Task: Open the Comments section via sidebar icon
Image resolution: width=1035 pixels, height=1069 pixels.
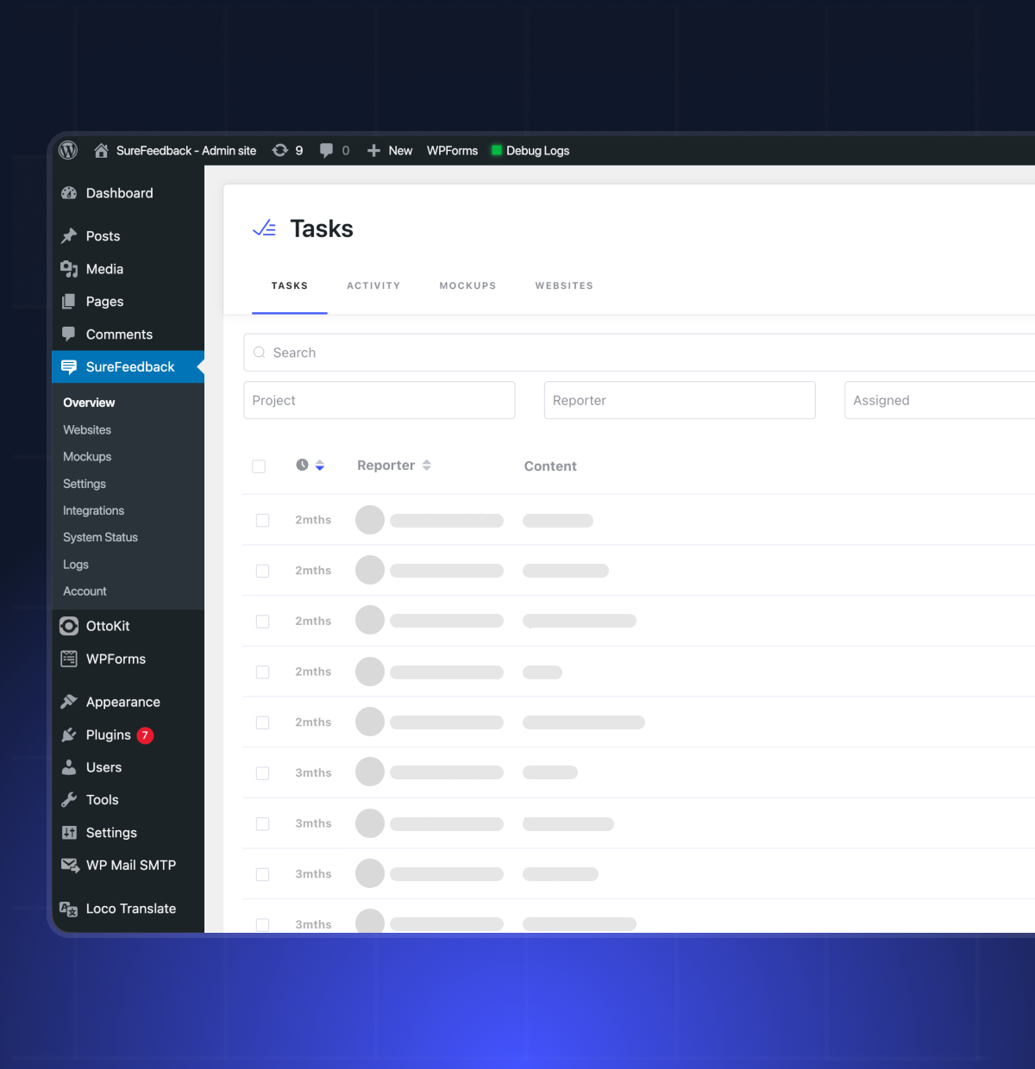Action: (69, 334)
